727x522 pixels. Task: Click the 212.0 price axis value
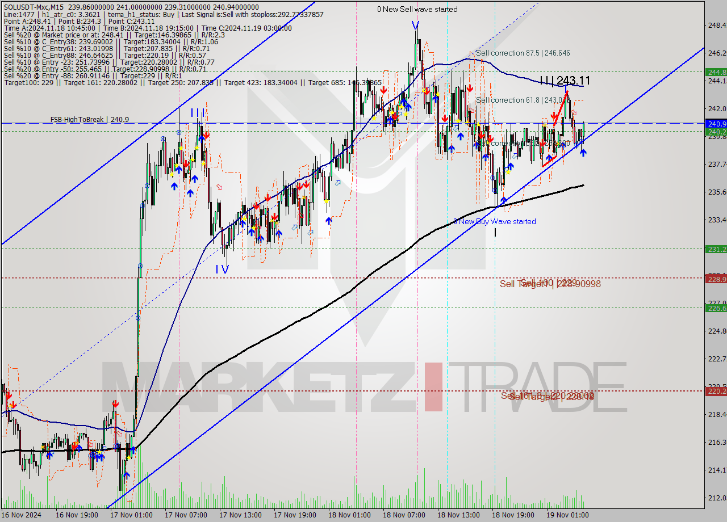coord(717,498)
